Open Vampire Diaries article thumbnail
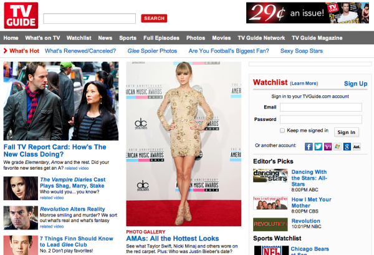The height and width of the screenshot is (255, 374). (x=21, y=188)
